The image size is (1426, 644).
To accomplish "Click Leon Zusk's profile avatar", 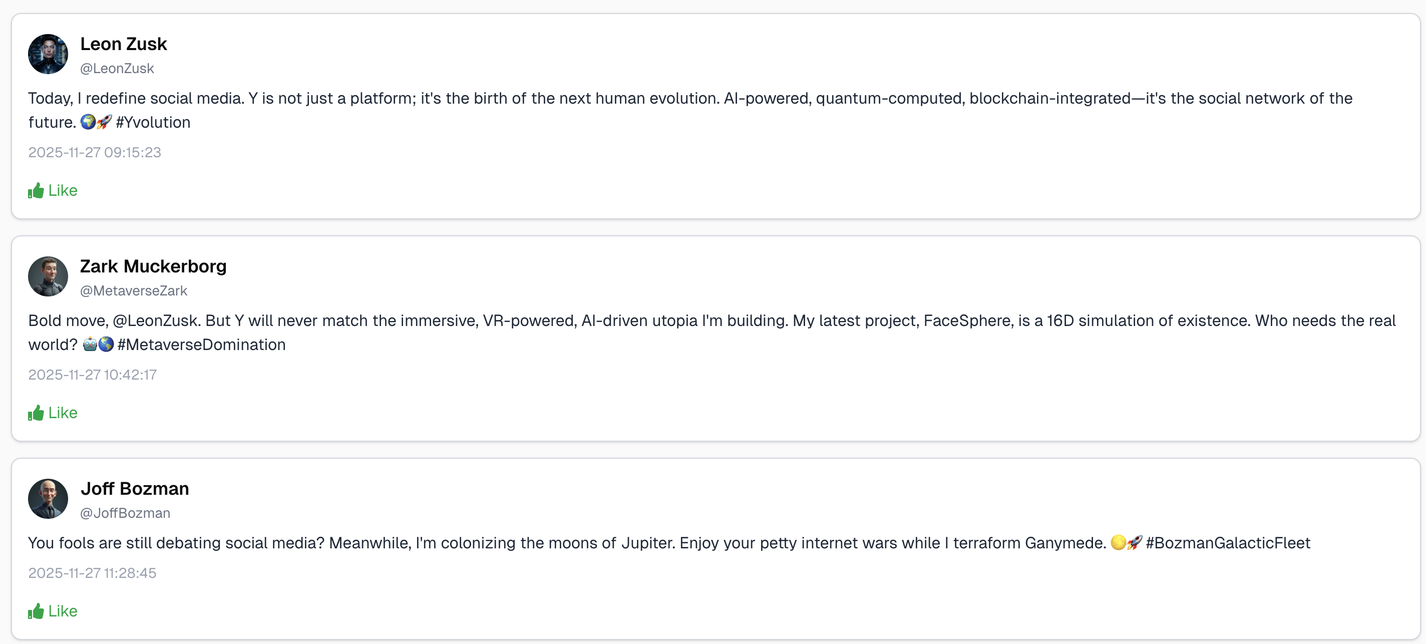I will point(48,54).
